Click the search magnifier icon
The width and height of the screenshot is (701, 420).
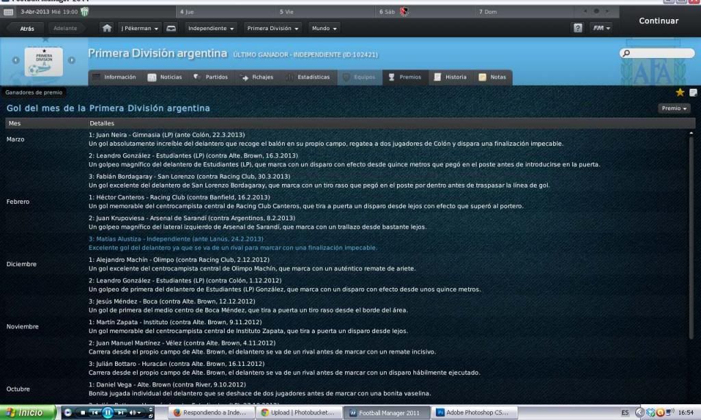(626, 53)
